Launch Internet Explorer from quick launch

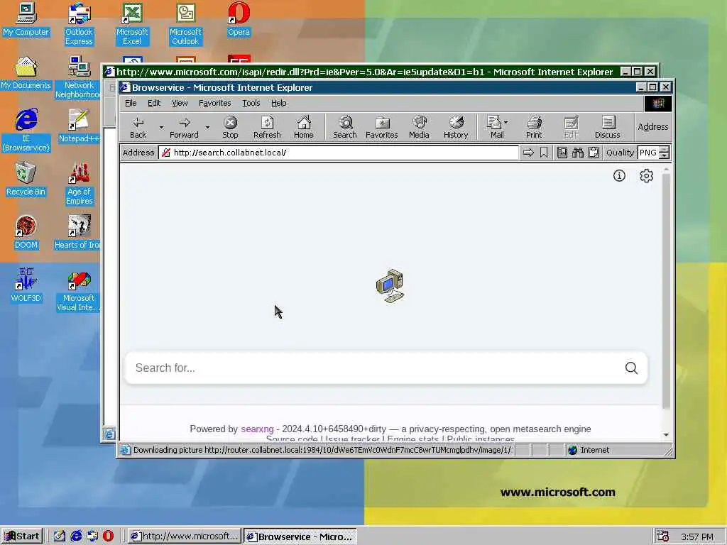click(76, 536)
